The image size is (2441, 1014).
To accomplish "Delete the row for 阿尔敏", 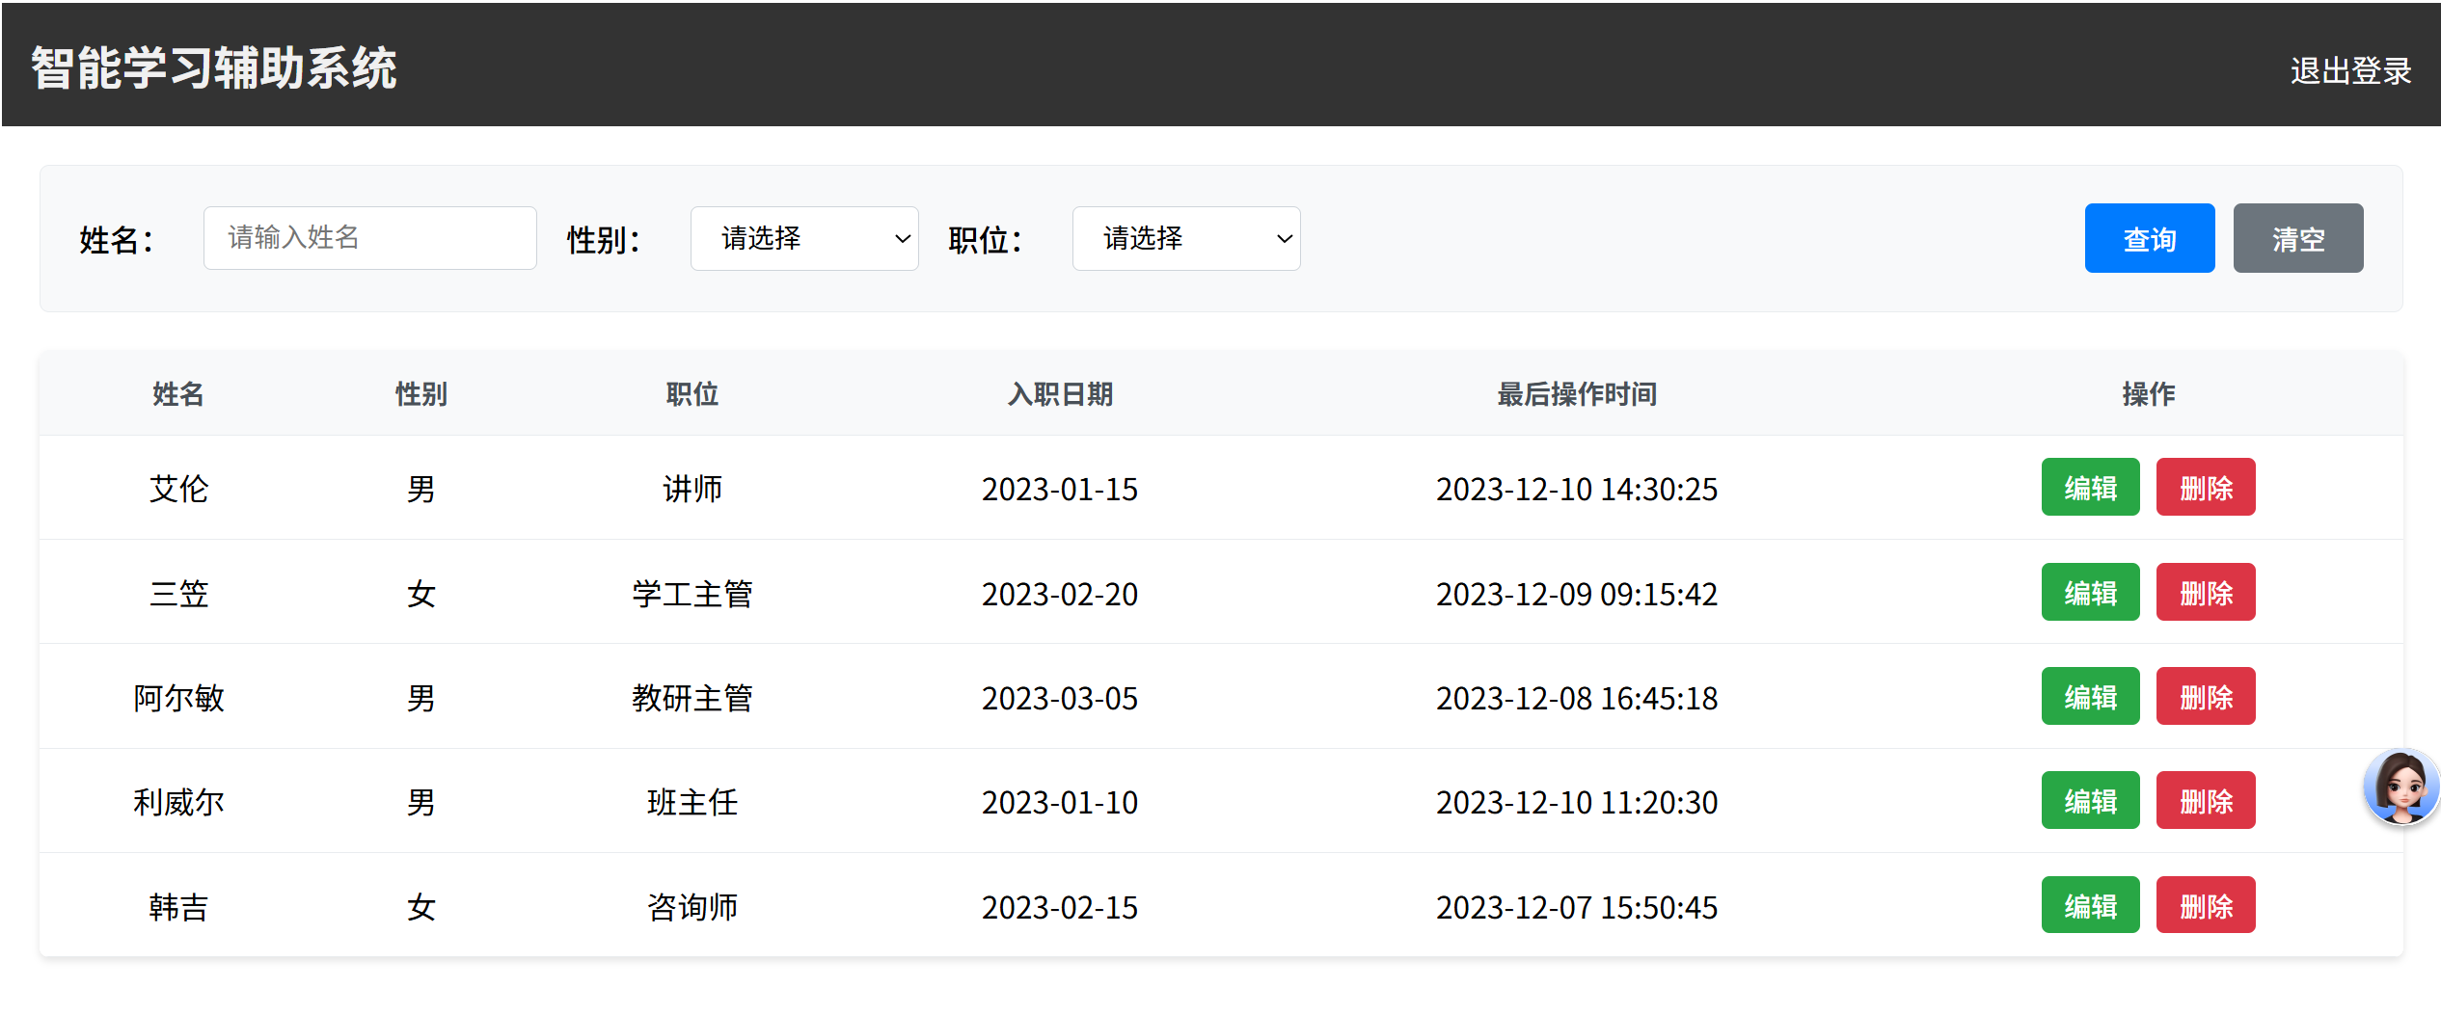I will (x=2206, y=697).
